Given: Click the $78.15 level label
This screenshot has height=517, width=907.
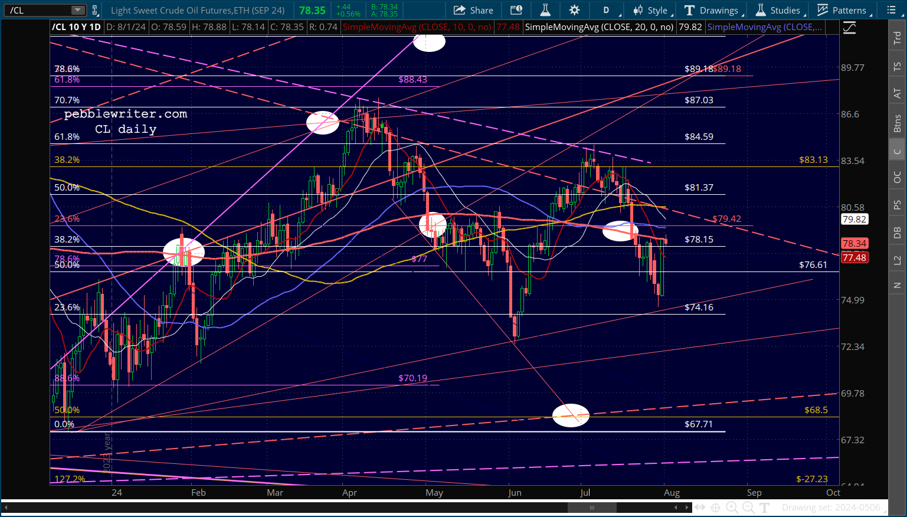Looking at the screenshot, I should point(699,239).
